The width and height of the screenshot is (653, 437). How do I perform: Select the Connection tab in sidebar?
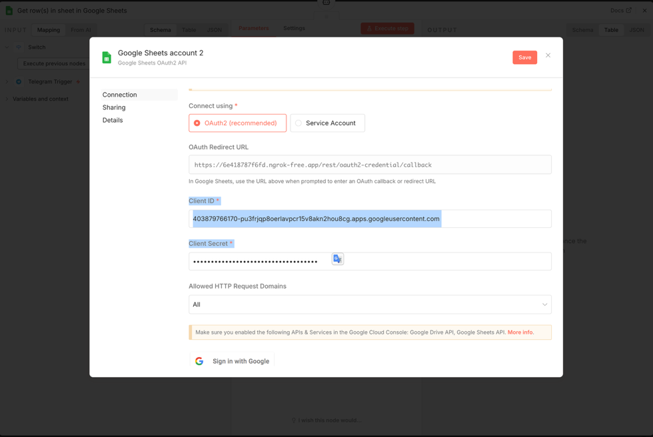click(x=120, y=95)
